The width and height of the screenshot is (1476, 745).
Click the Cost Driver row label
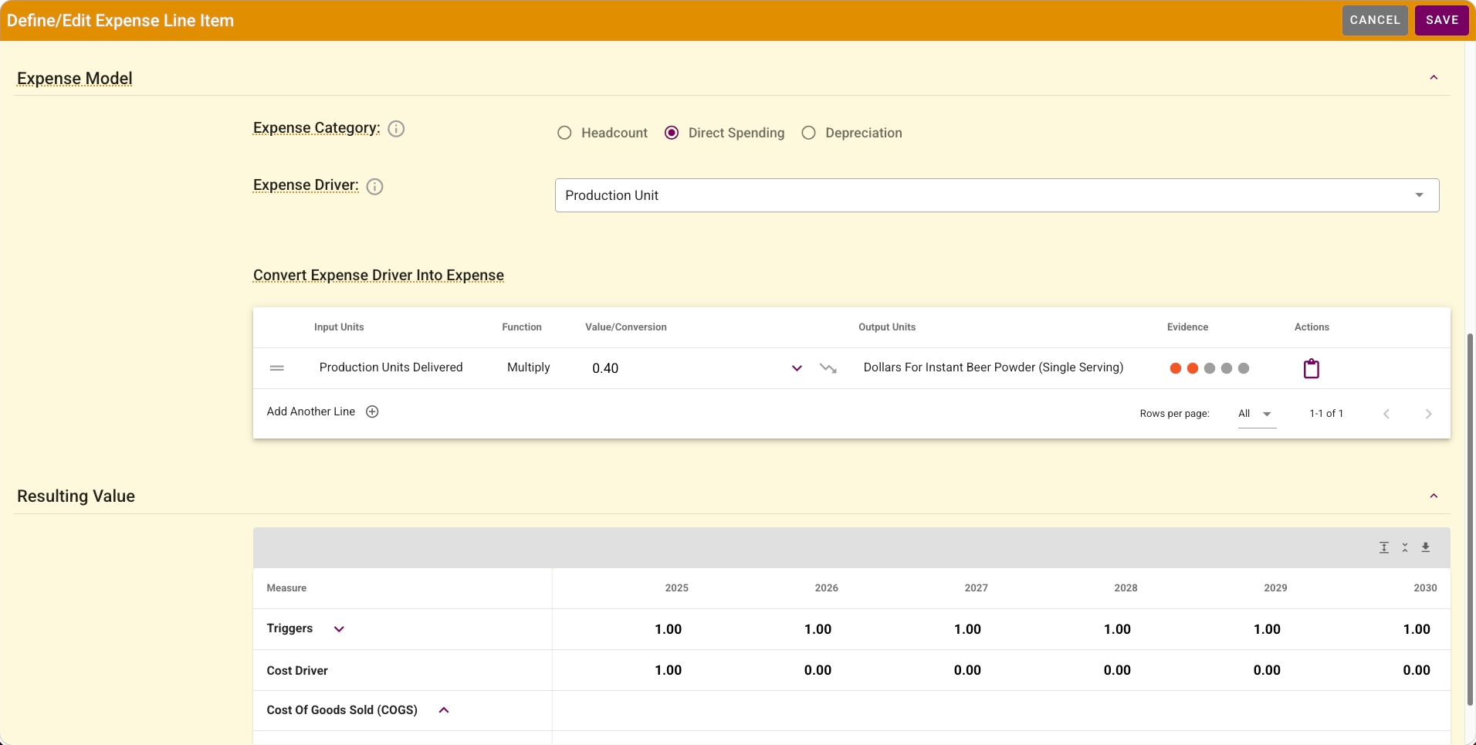click(297, 671)
